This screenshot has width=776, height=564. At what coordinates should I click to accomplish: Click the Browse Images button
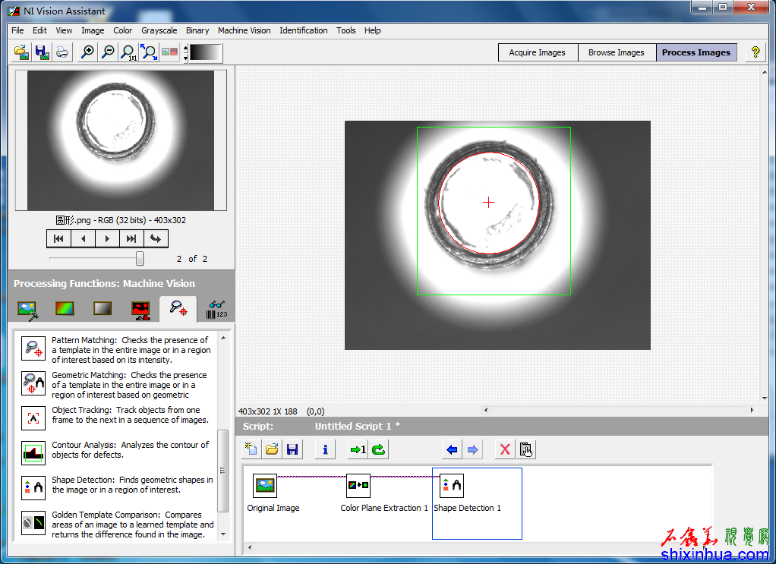[x=616, y=52]
